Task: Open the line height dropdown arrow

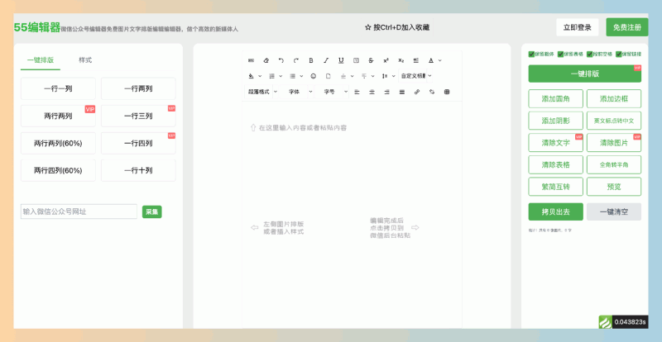Action: tap(394, 76)
